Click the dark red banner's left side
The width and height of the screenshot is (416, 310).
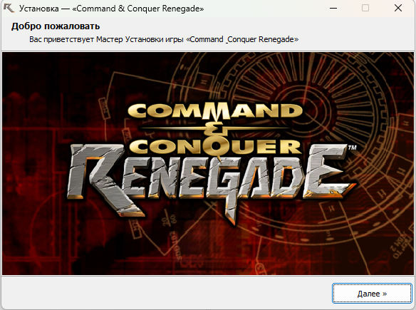pyautogui.click(x=34, y=163)
